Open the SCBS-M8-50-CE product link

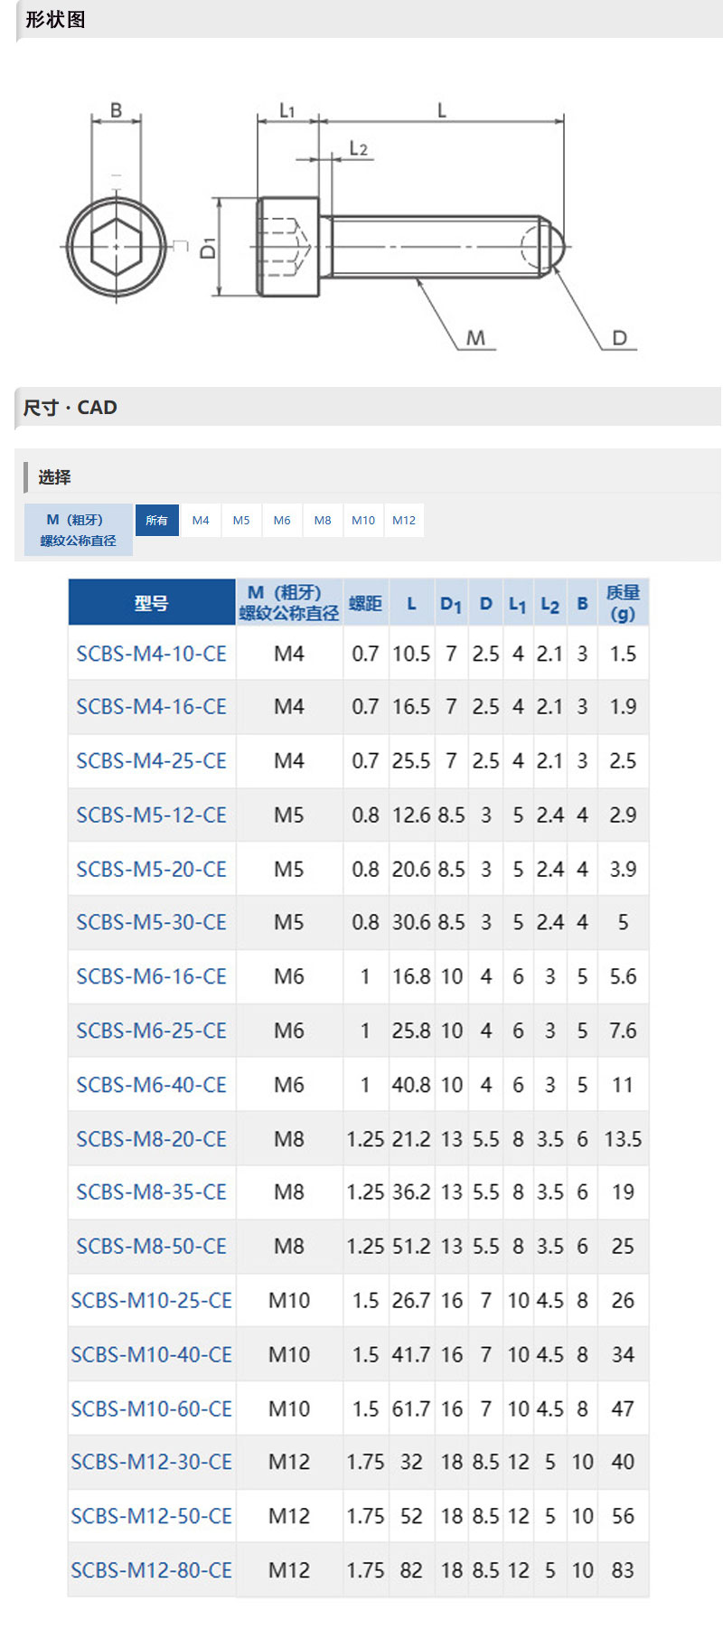point(152,1247)
